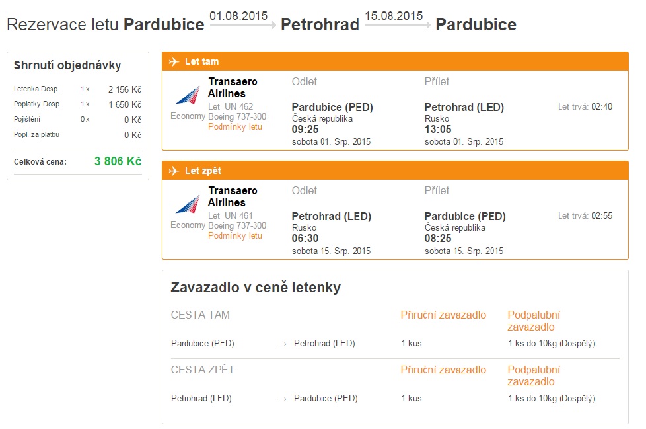Click Podpalubní zavazadlo heading under Cesta tam
Image resolution: width=646 pixels, height=429 pixels.
tap(534, 321)
